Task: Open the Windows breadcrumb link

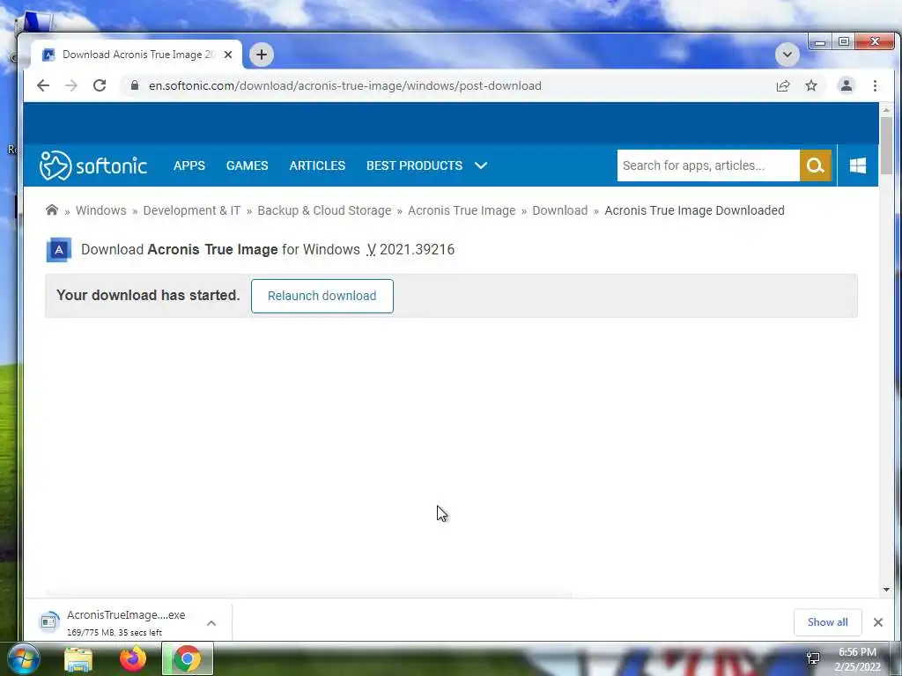Action: 100,210
